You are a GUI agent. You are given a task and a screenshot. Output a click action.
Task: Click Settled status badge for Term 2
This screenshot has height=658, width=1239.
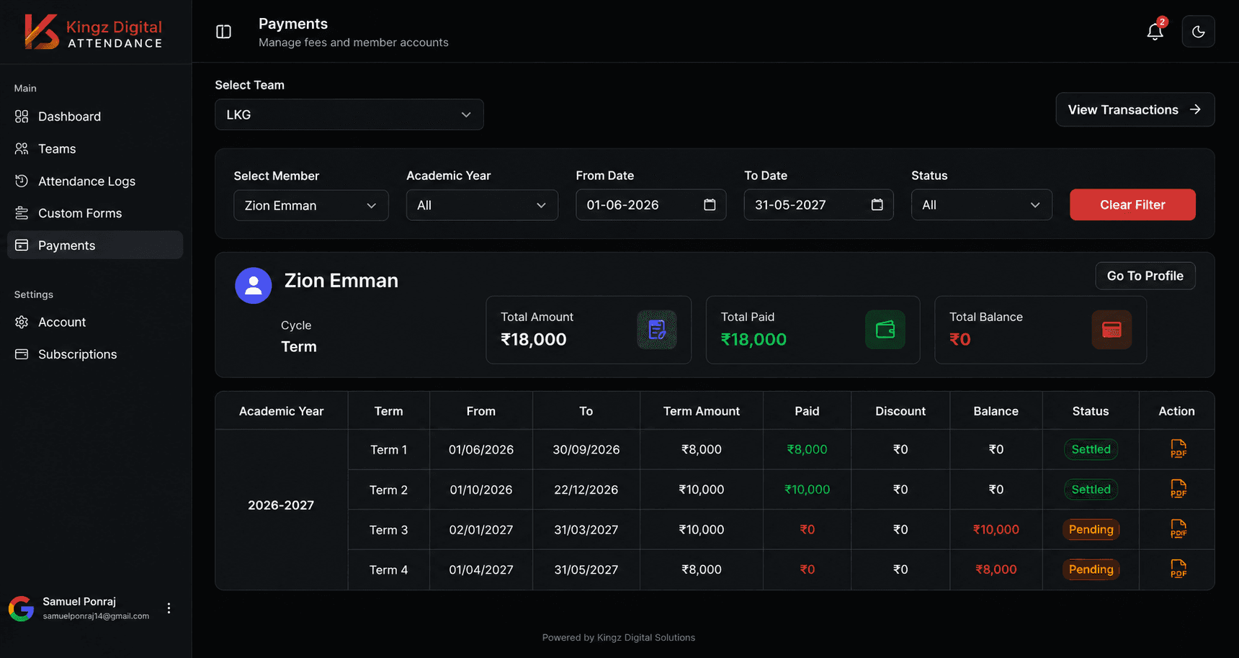click(x=1091, y=490)
